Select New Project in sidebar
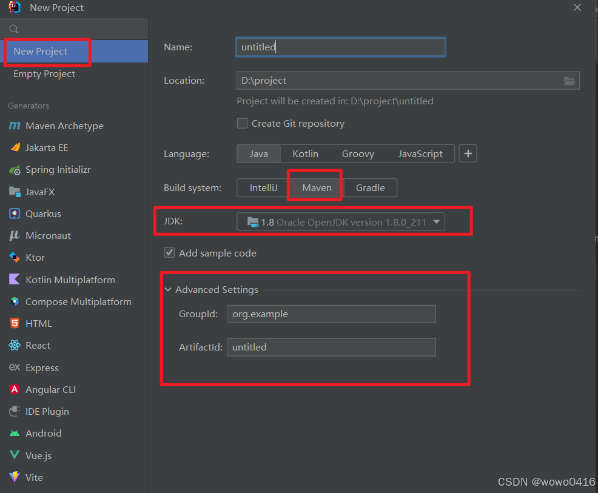This screenshot has width=598, height=493. 74,51
